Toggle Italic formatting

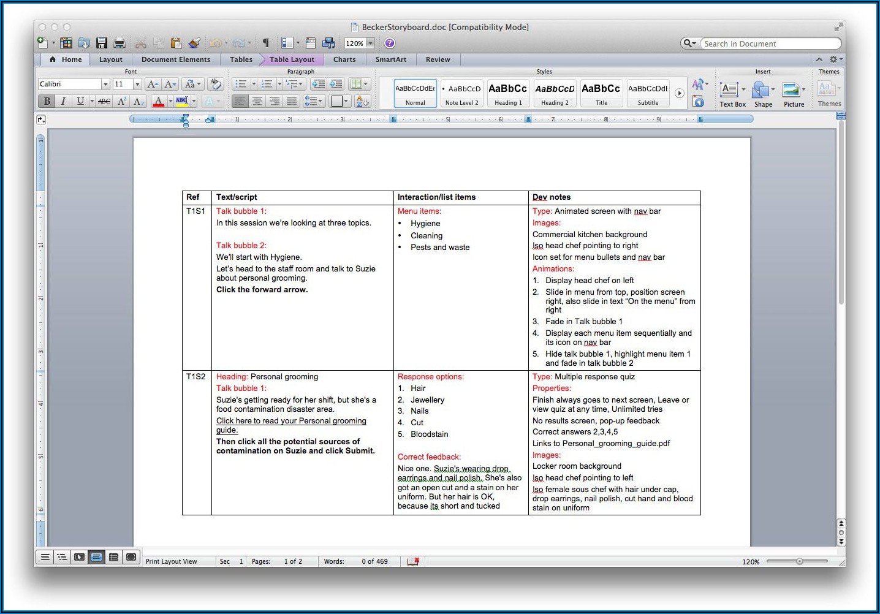63,101
